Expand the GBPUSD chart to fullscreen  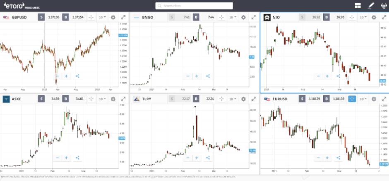123,17
